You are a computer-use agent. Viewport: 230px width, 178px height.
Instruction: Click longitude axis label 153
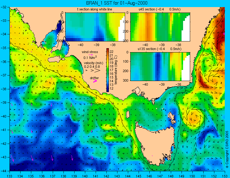coord(224,176)
